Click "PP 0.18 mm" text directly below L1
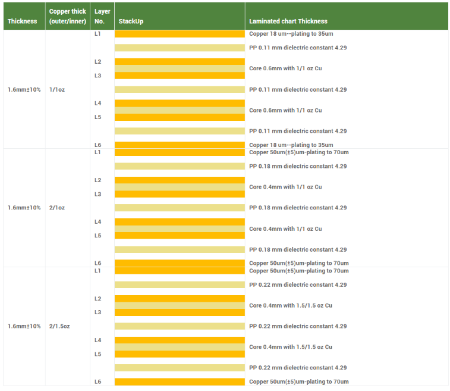The width and height of the screenshot is (450, 391). point(298,166)
